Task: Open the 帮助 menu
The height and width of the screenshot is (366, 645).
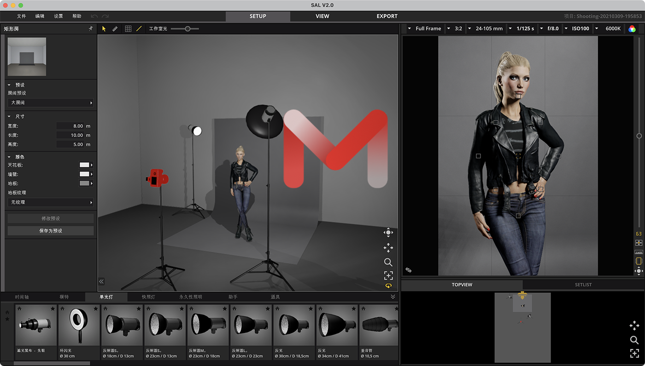Action: point(77,16)
